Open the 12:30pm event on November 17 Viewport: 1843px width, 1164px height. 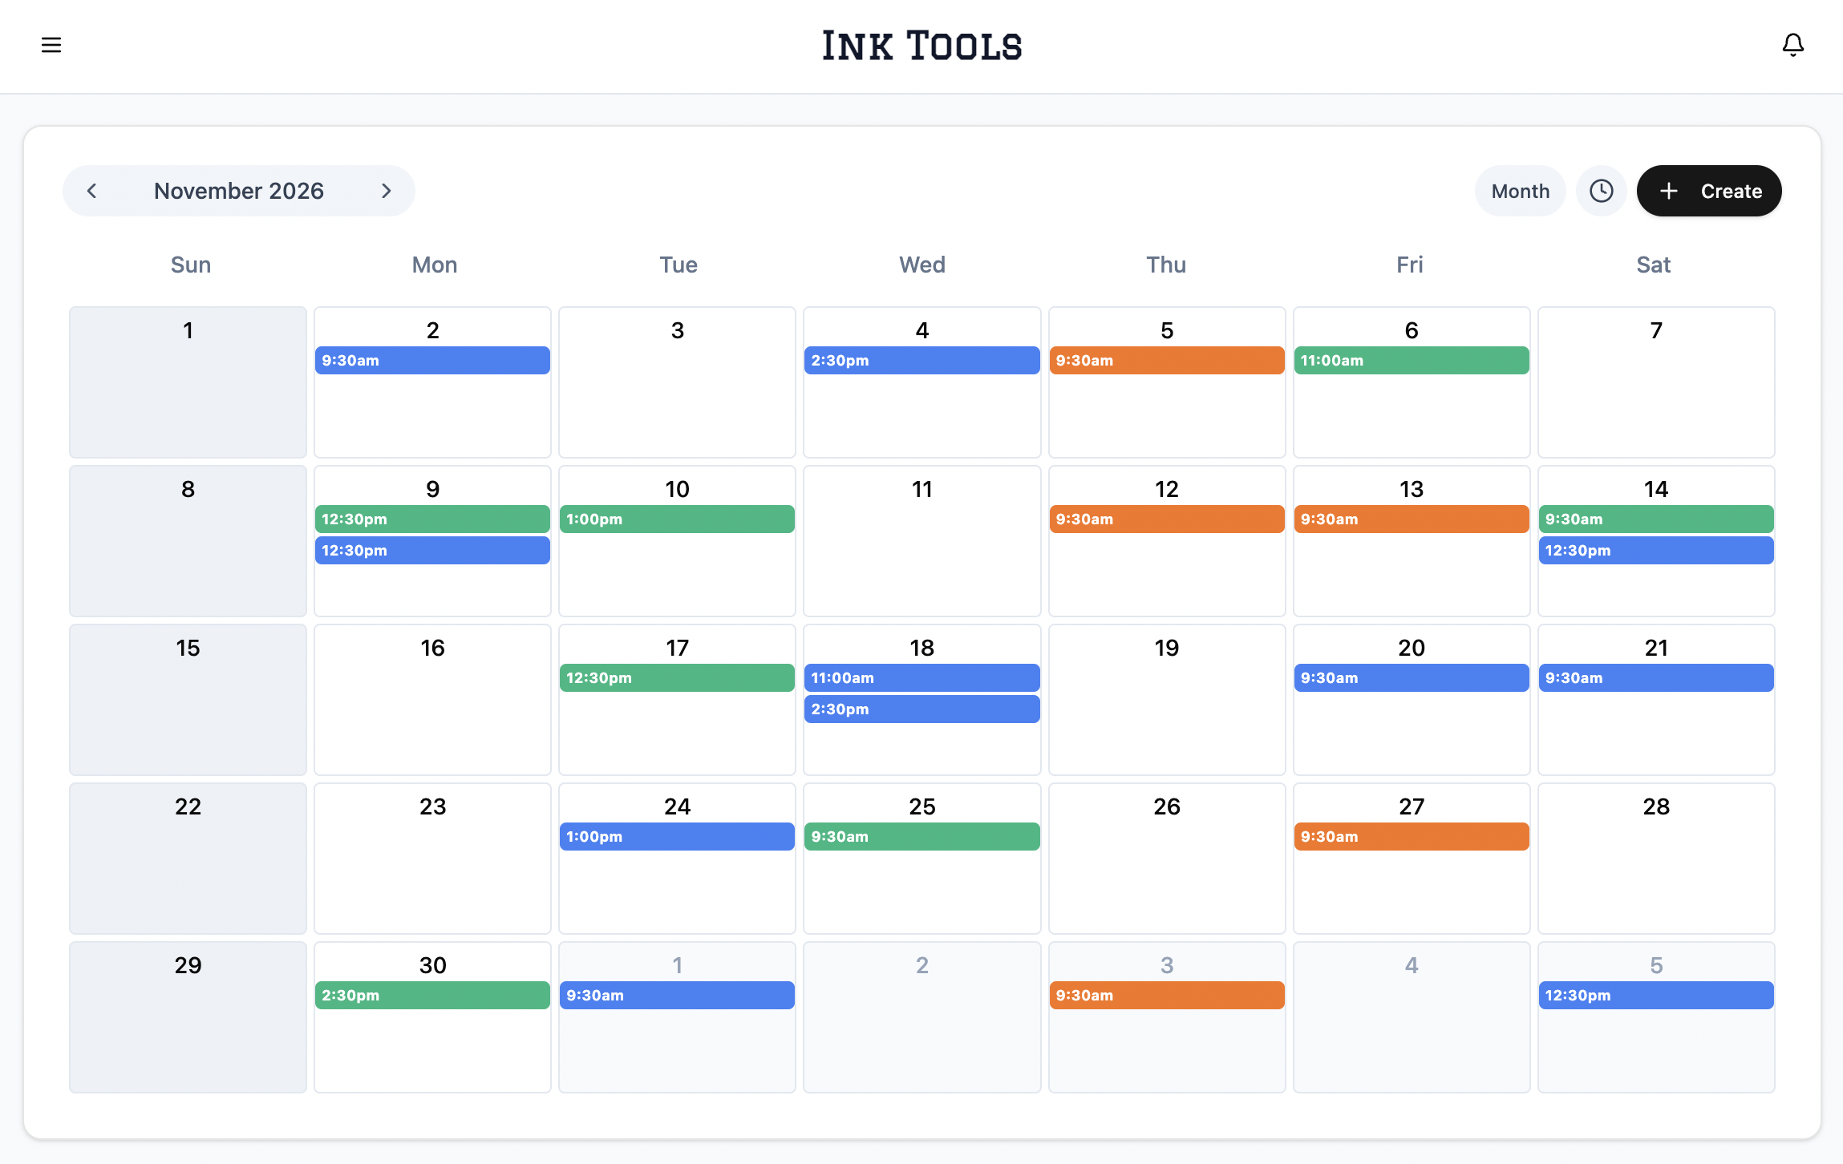[677, 678]
